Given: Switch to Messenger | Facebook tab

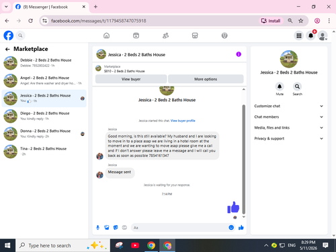Looking at the screenshot, I should pos(50,7).
